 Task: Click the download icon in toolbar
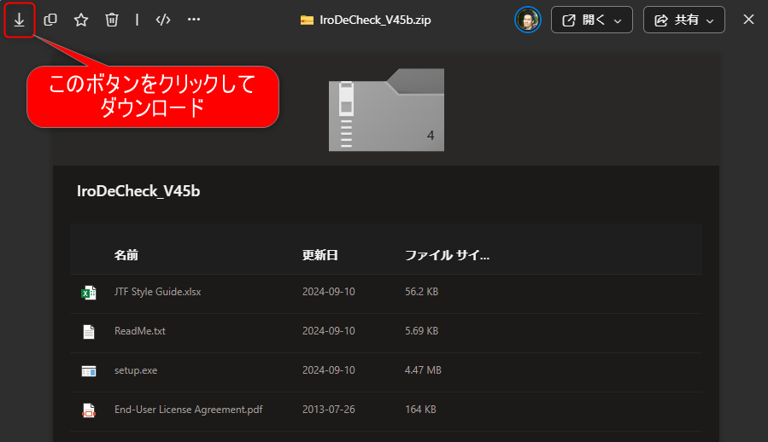click(19, 20)
